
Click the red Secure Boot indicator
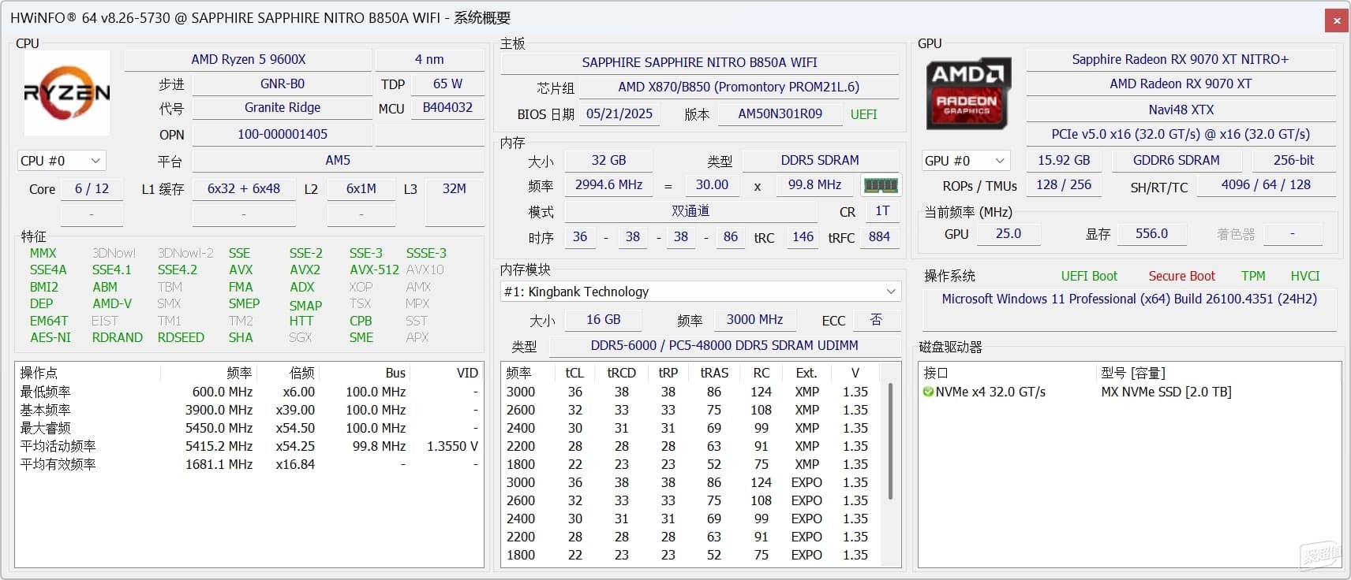(x=1181, y=276)
